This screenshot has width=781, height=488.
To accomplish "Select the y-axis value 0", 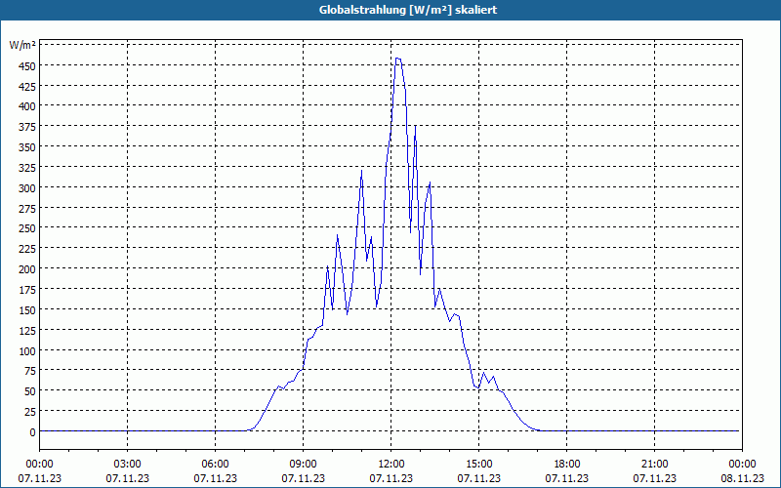I will 32,432.
